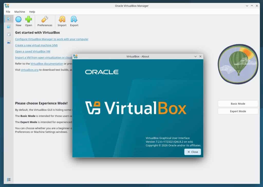The height and width of the screenshot is (187, 263).
Task: Open the File menu
Action: [x=8, y=12]
